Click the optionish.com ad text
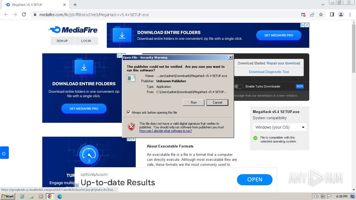 [x=94, y=174]
